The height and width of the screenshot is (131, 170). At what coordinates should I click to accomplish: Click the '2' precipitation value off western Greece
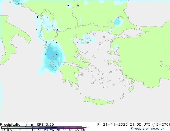[x=46, y=54]
